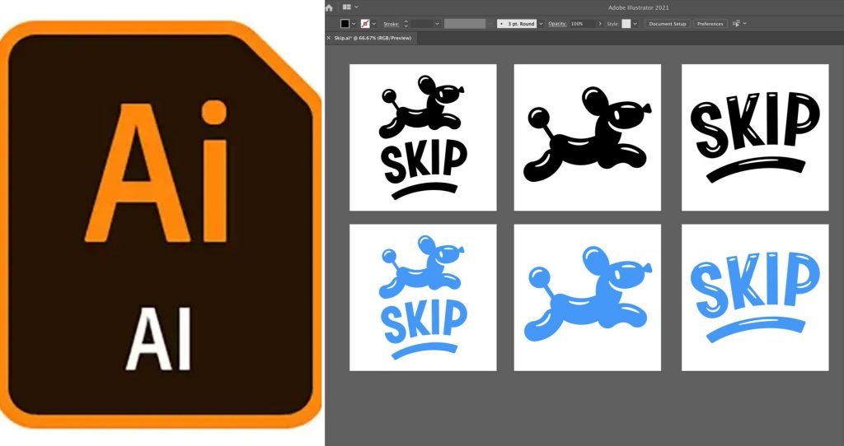Expand the Style dropdown arrow
The width and height of the screenshot is (844, 446).
(x=635, y=24)
